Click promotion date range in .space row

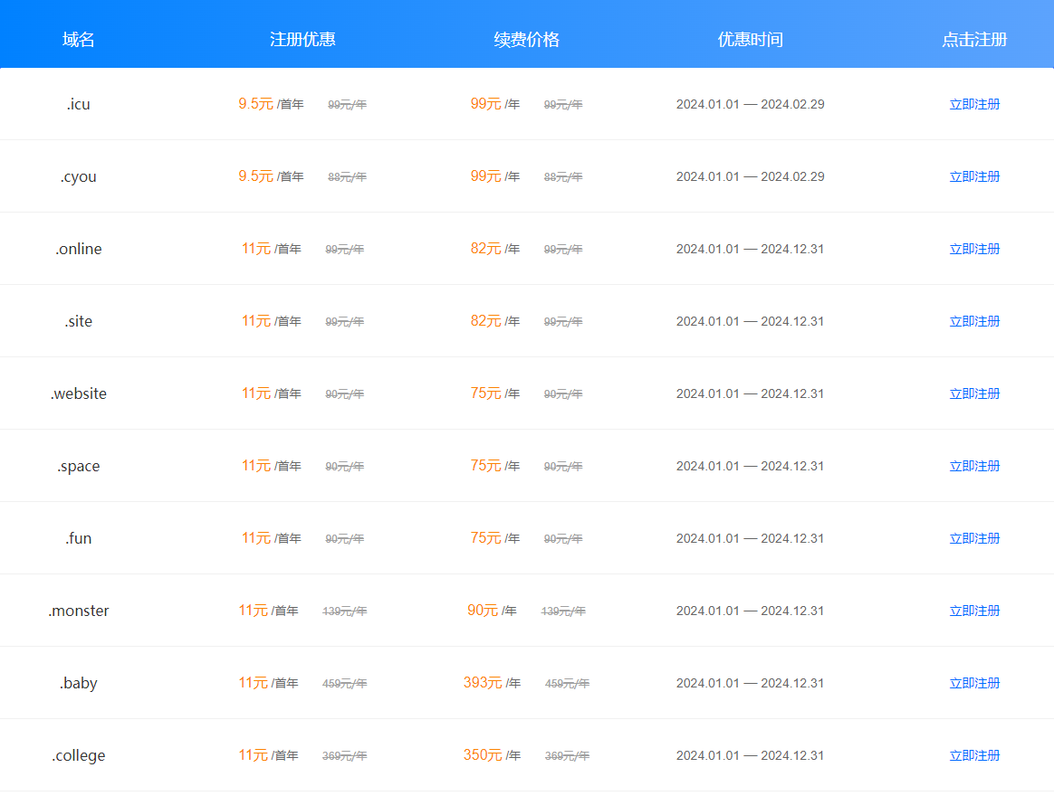pos(750,466)
